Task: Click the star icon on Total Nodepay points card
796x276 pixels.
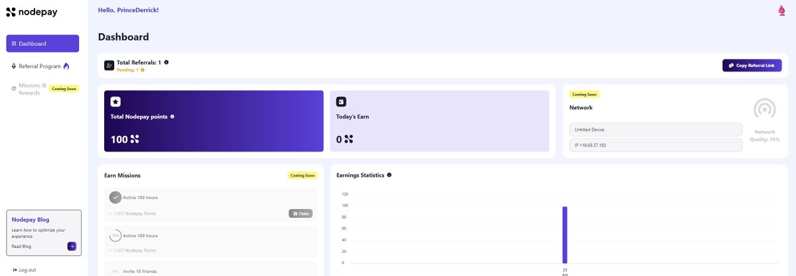Action: tap(115, 102)
